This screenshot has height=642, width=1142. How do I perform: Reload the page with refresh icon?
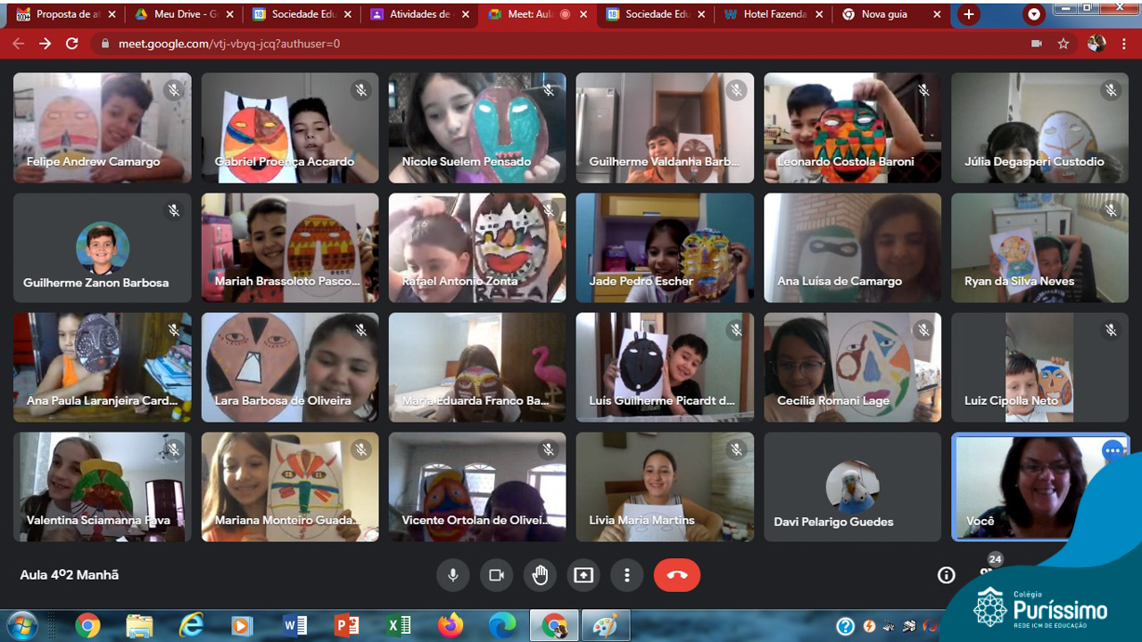coord(72,44)
